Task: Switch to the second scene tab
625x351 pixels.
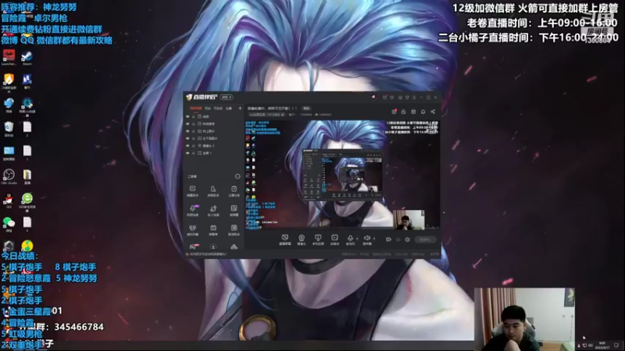Action: [208, 108]
